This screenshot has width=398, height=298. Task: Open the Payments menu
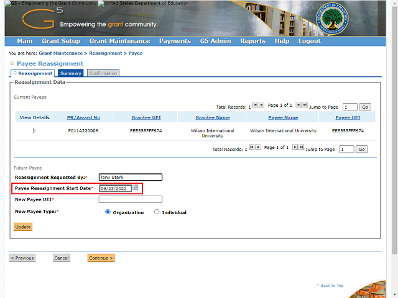point(175,41)
